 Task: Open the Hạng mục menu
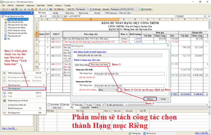click(30, 5)
